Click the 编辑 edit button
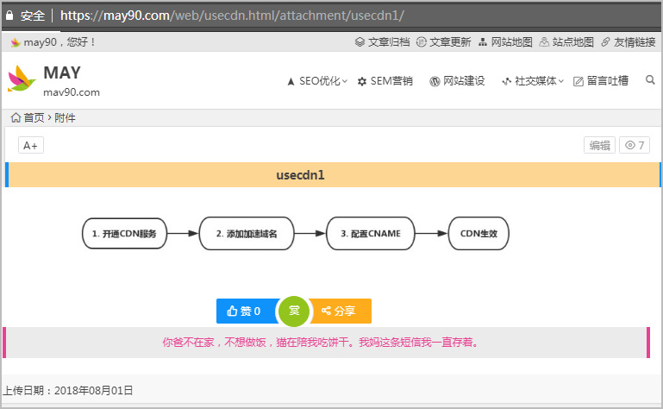The height and width of the screenshot is (409, 663). (599, 145)
